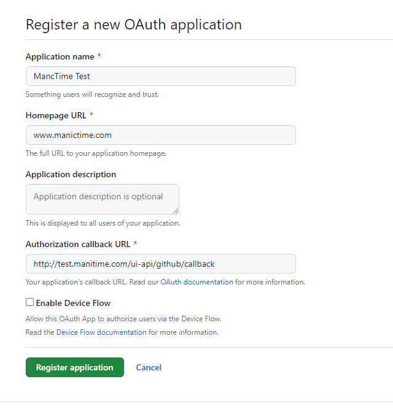Click the "Register a new OAuth application" heading
393x409 pixels.
133,25
